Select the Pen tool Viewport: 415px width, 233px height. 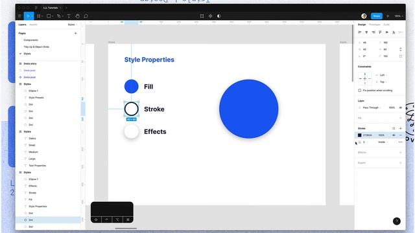coord(59,16)
